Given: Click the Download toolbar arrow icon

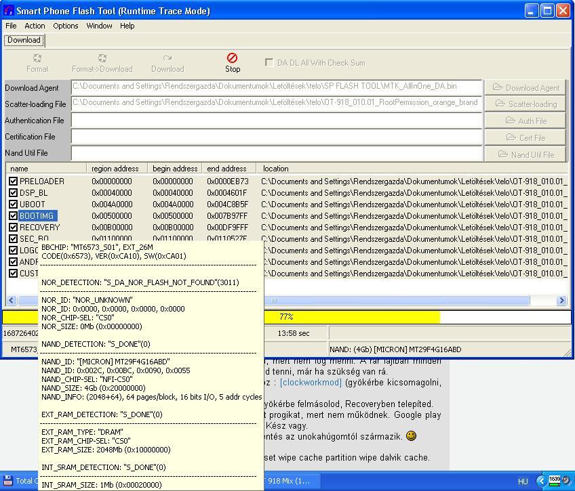Looking at the screenshot, I should tap(167, 58).
